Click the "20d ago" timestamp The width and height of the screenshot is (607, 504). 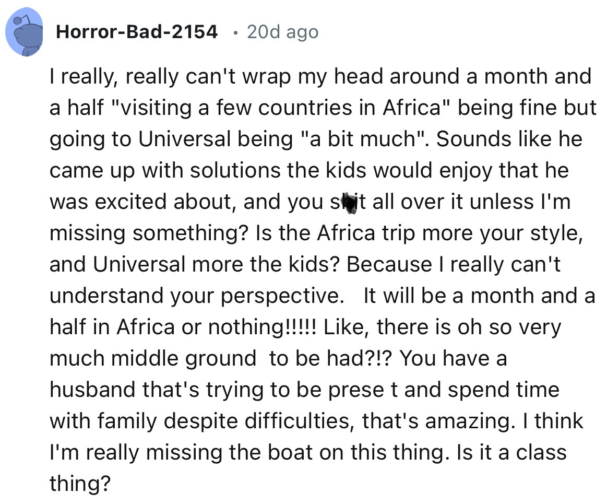tap(282, 32)
